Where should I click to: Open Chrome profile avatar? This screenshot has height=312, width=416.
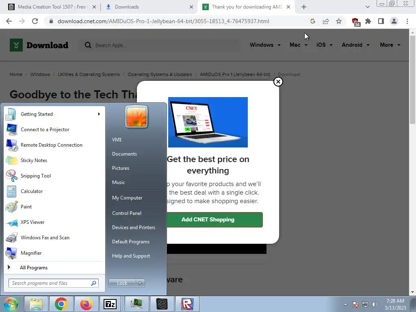(394, 21)
